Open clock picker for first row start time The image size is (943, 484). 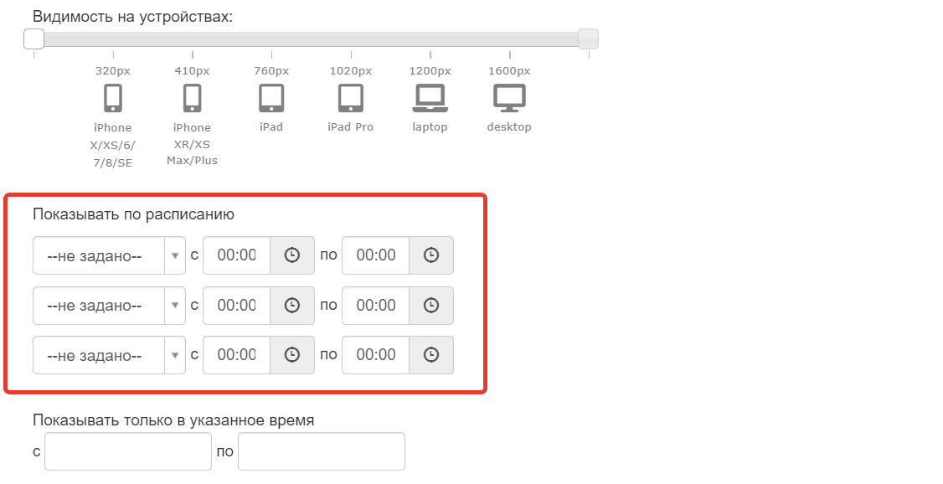point(292,255)
